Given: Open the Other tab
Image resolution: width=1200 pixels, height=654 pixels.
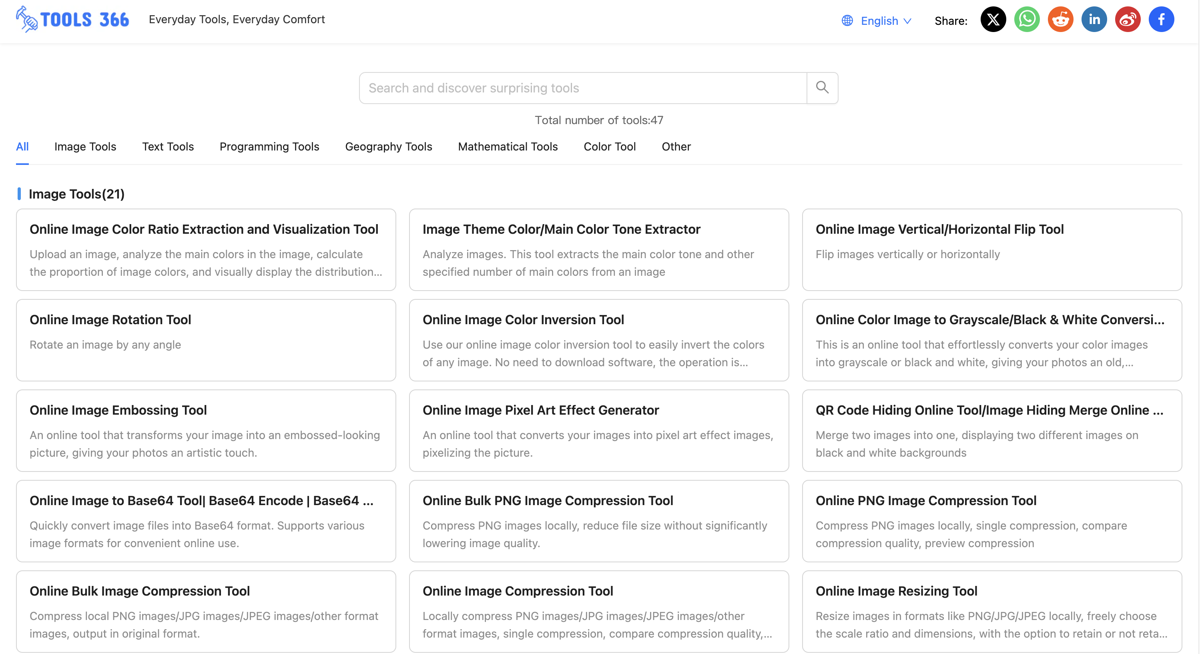Looking at the screenshot, I should click(x=676, y=146).
